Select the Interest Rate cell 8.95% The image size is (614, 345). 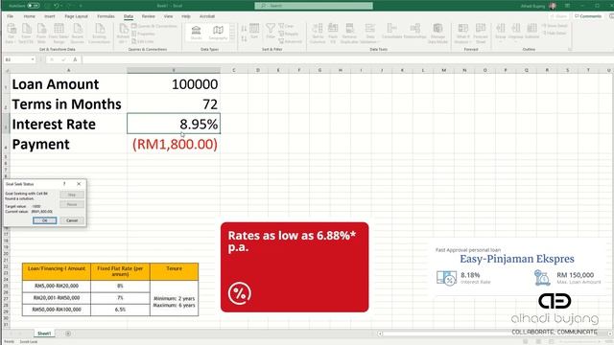(174, 124)
